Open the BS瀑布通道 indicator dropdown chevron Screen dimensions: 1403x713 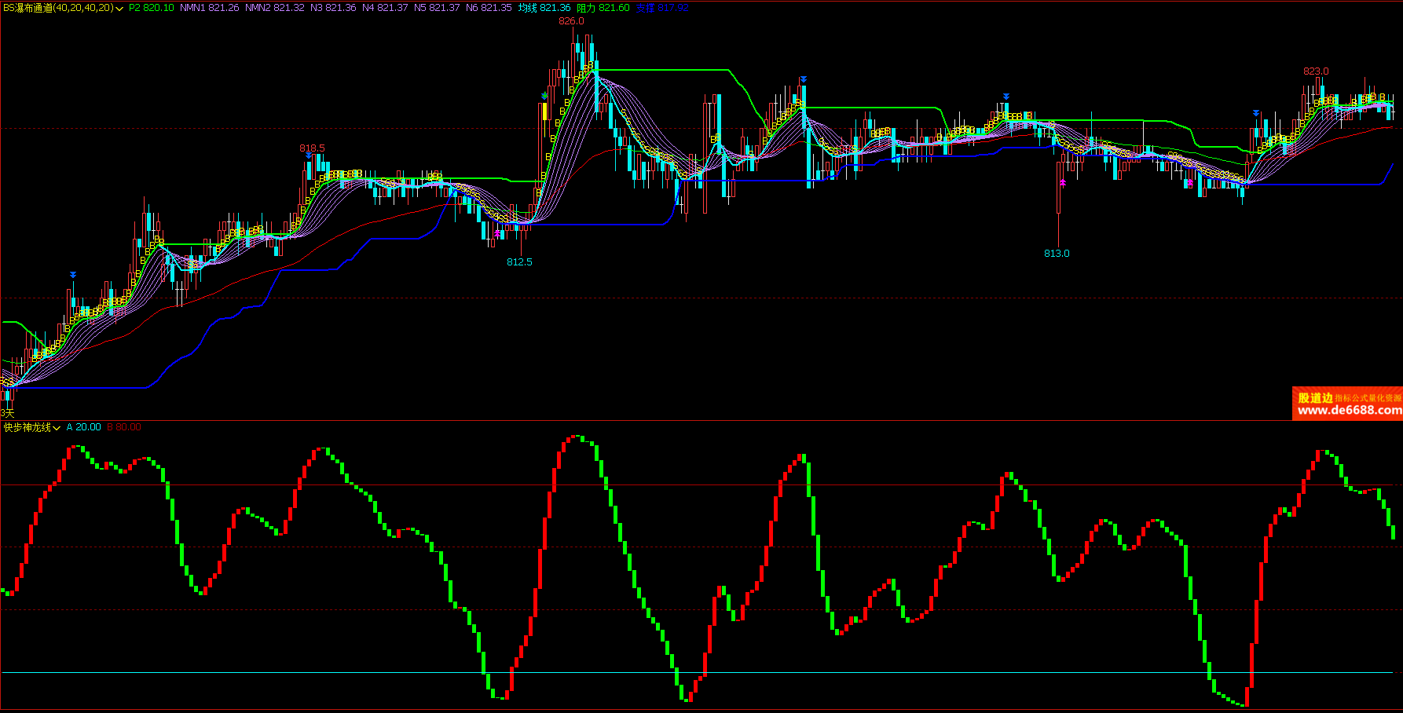click(119, 9)
